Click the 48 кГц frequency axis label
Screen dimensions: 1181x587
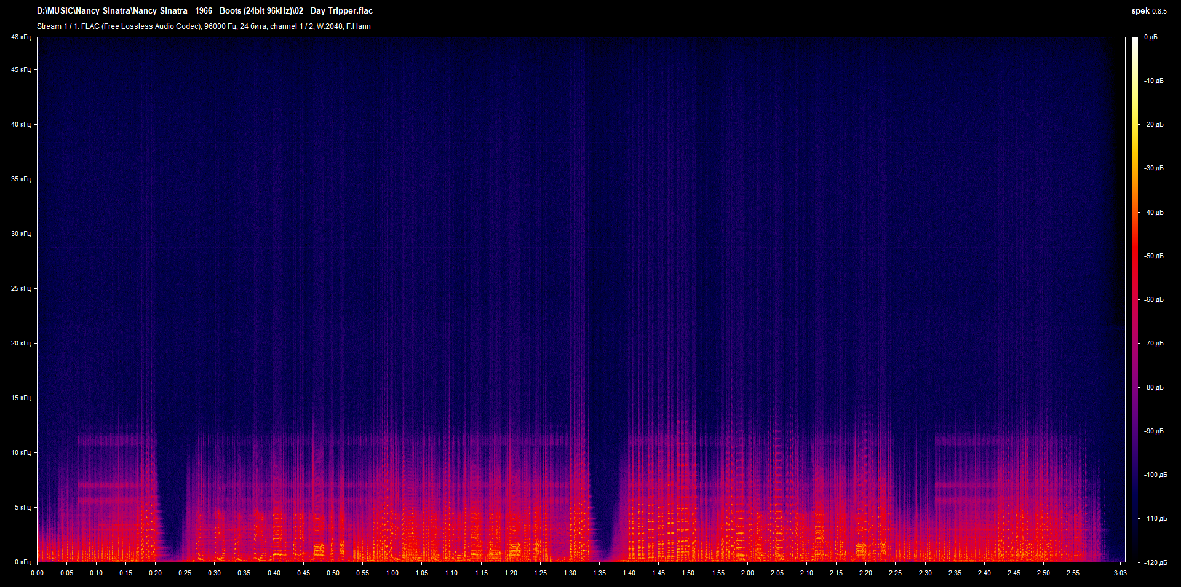click(20, 37)
